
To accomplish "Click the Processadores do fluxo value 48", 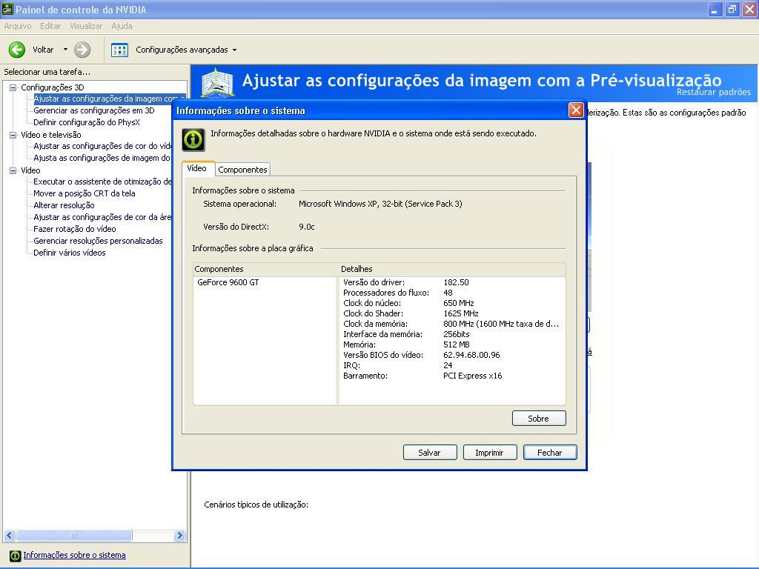I will coord(448,293).
